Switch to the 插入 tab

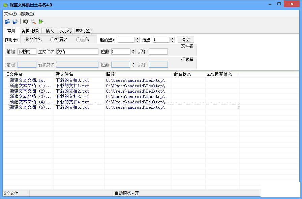coord(50,31)
